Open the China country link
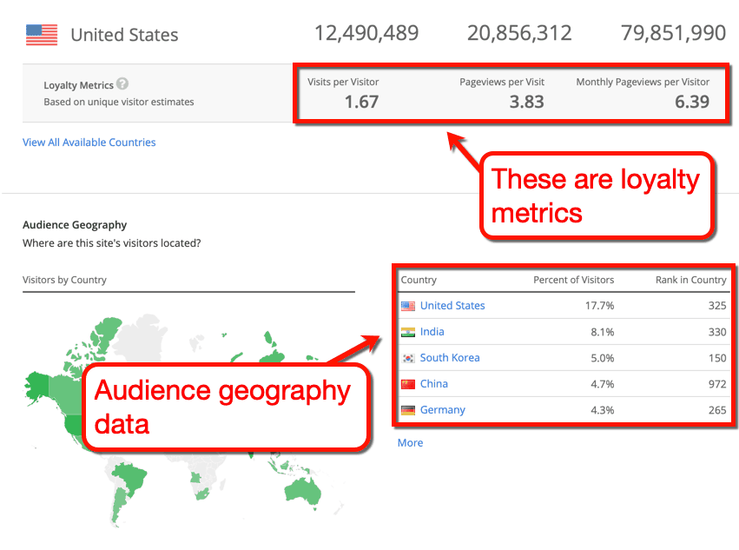 coord(434,384)
